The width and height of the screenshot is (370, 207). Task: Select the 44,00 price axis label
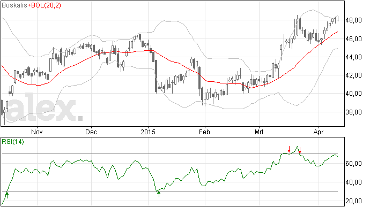[x=353, y=57]
